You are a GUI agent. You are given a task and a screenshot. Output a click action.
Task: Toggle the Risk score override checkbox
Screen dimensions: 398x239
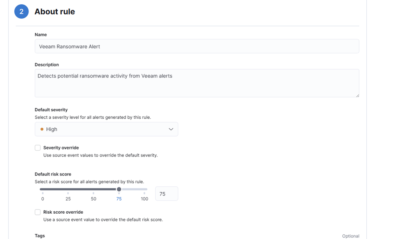click(x=38, y=212)
